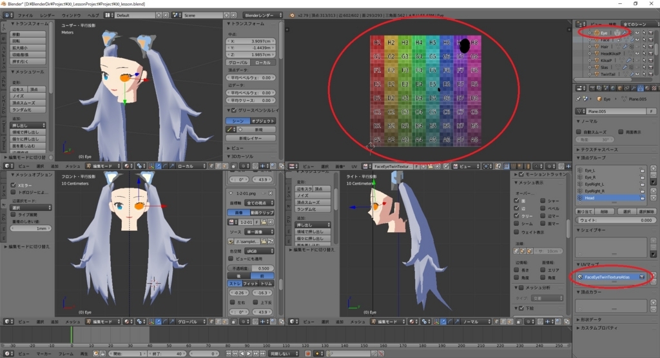The height and width of the screenshot is (358, 660).
Task: Click the pivot point icon in top-left viewport header
Action: (x=141, y=166)
